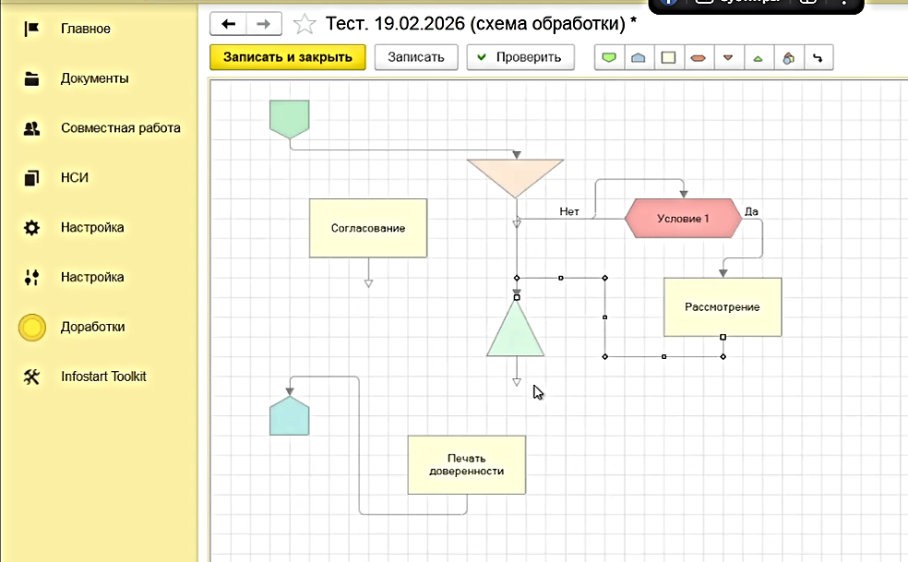
Task: Go forward with the right arrow button
Action: (263, 23)
